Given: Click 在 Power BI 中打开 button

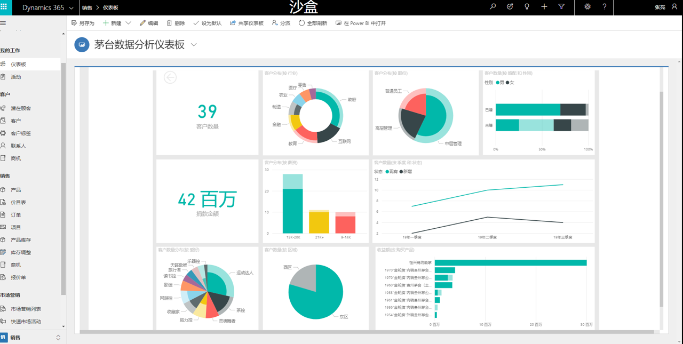Looking at the screenshot, I should point(360,23).
